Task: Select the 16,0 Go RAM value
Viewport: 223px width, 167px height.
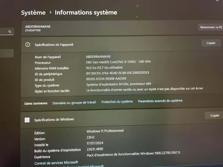Action: (104, 68)
